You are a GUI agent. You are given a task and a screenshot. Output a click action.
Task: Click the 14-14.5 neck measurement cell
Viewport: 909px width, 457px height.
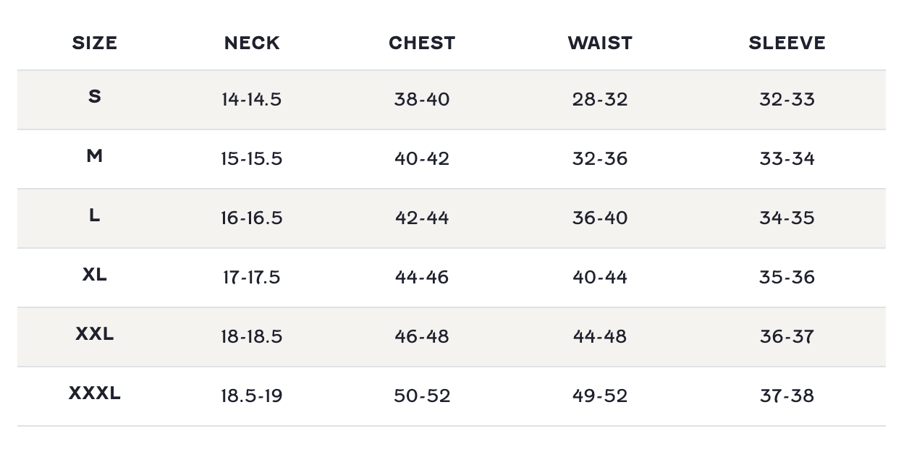[252, 100]
